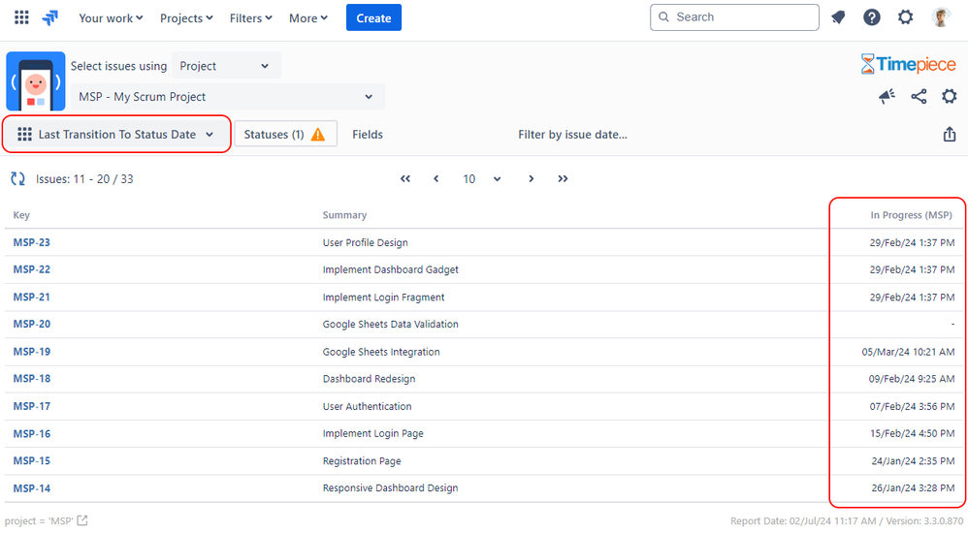Viewport: 968px width, 533px height.
Task: Open the help question mark icon
Action: click(872, 17)
